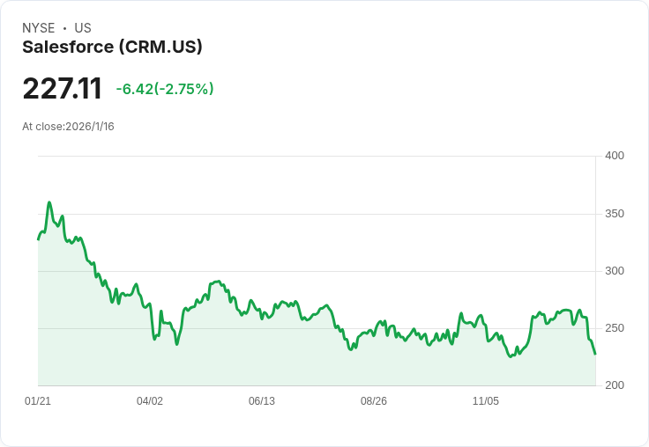Click the 350 price axis label
Screen dimensions: 649x447
coord(615,214)
